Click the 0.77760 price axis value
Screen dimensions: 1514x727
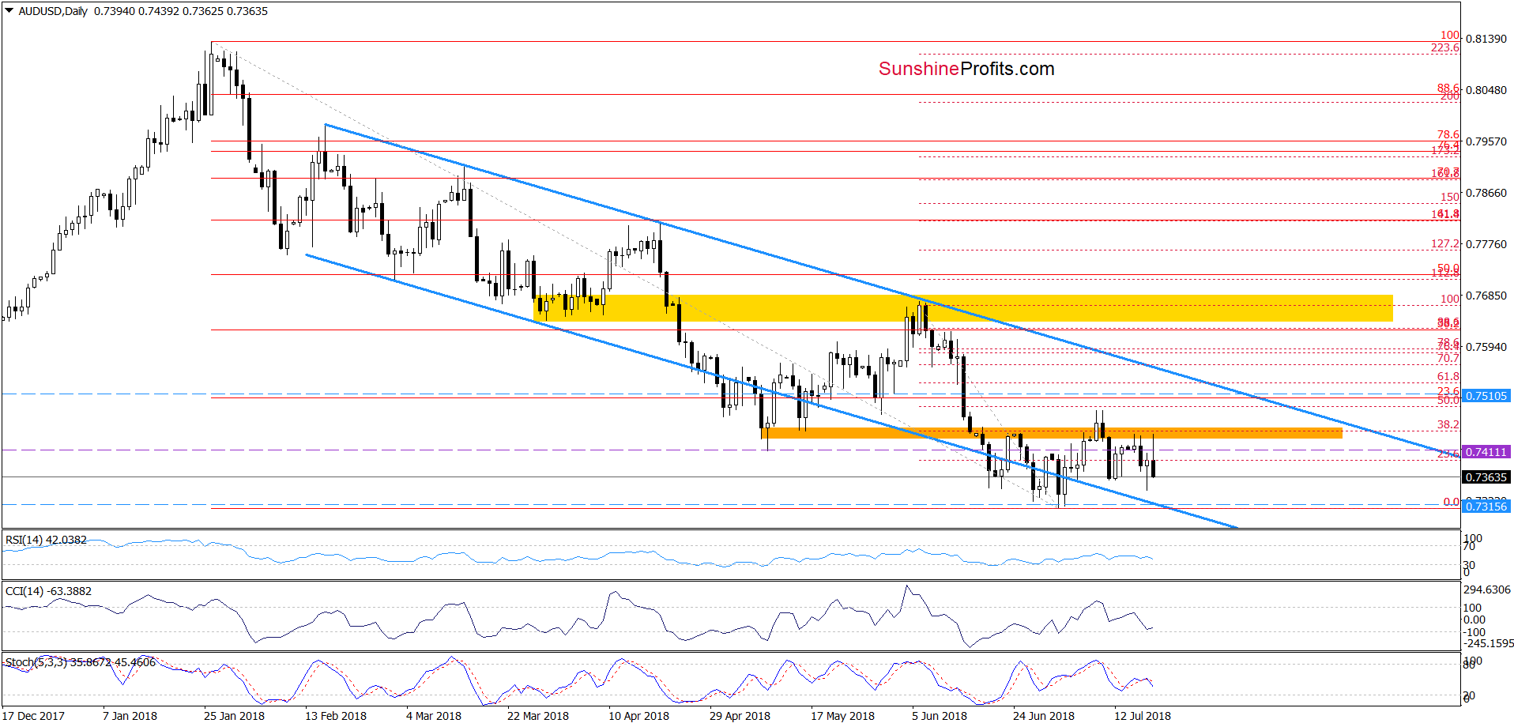point(1486,244)
